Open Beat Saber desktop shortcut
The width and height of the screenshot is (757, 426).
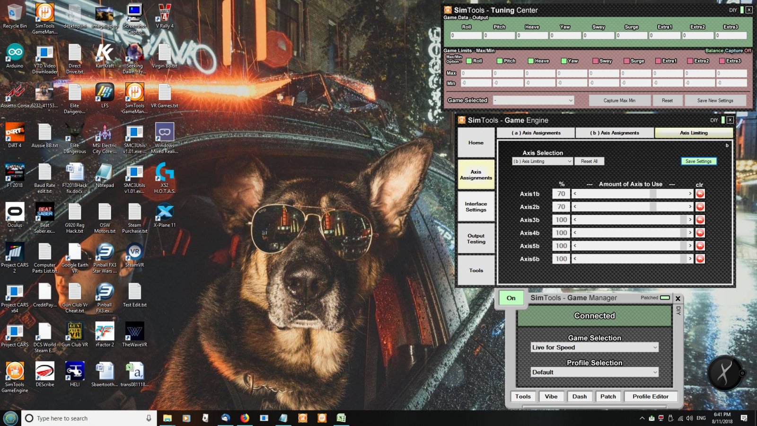pyautogui.click(x=44, y=218)
